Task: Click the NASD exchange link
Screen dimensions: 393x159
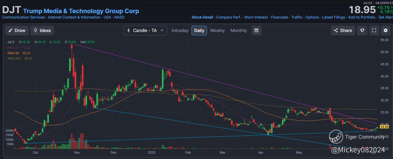Action: 119,17
